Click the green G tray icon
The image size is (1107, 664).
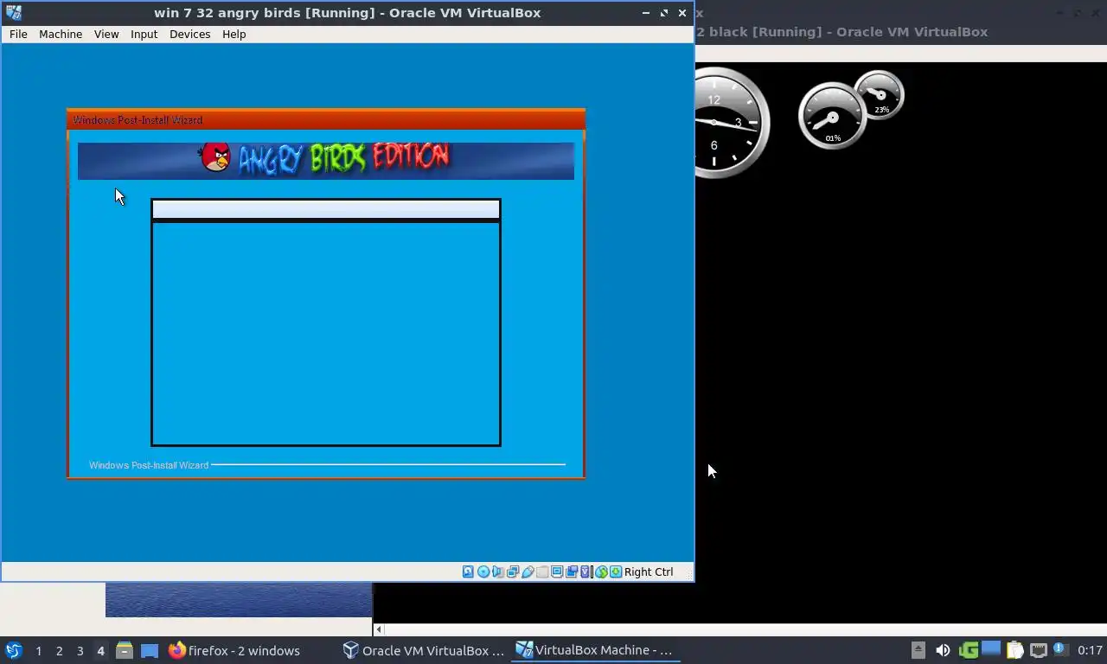click(x=968, y=650)
